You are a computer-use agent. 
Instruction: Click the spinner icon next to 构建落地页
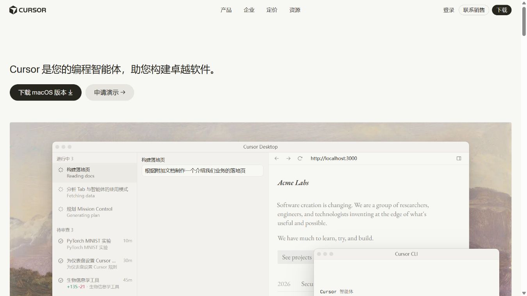[x=61, y=170]
